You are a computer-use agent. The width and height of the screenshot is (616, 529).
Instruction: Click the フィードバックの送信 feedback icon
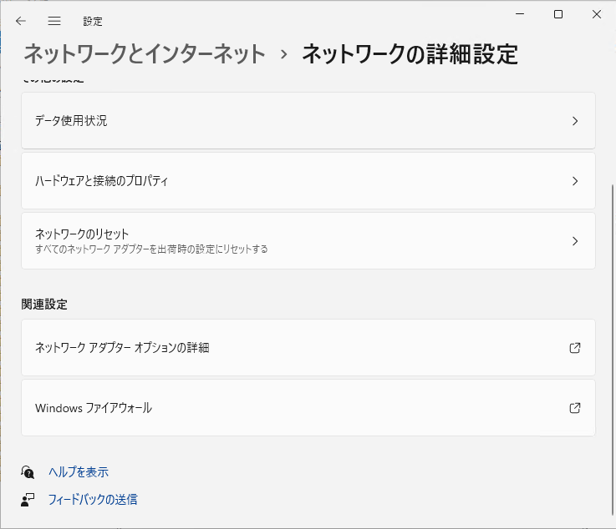(x=28, y=500)
